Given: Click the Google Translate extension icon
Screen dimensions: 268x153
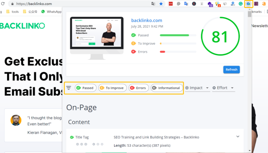Looking at the screenshot, I should click(x=186, y=4).
